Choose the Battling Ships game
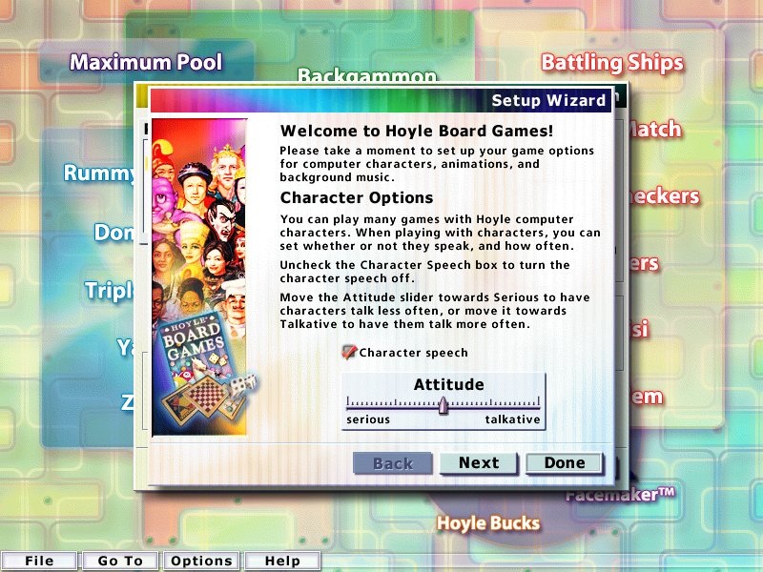This screenshot has width=763, height=572. pos(612,63)
